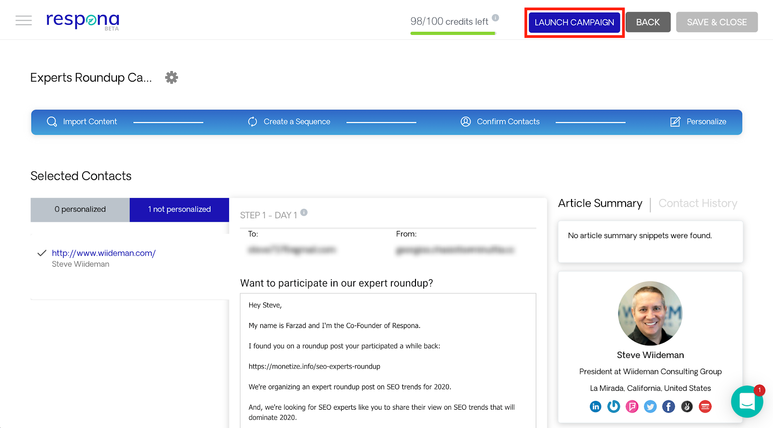The height and width of the screenshot is (428, 773).
Task: Open the hamburger navigation menu
Action: 23,20
